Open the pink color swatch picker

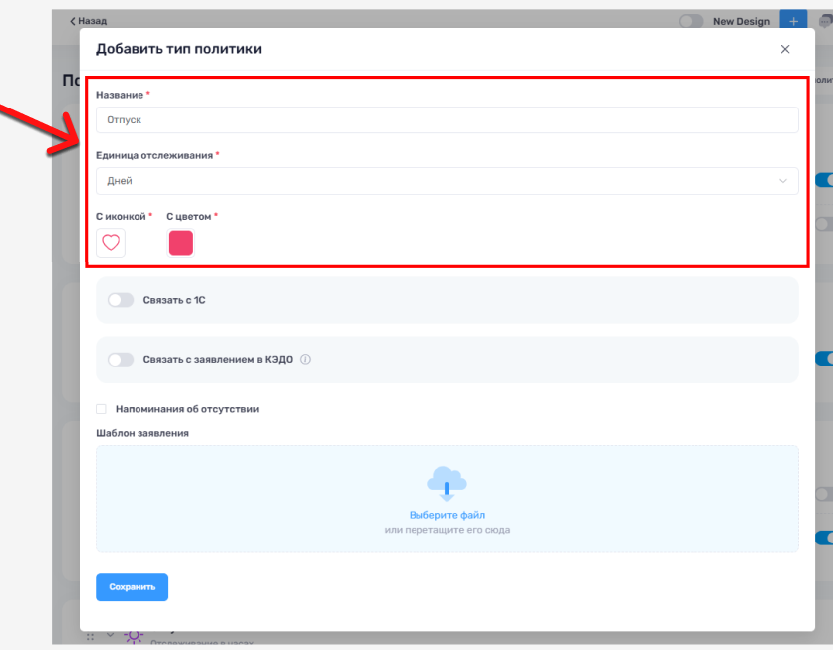click(181, 243)
